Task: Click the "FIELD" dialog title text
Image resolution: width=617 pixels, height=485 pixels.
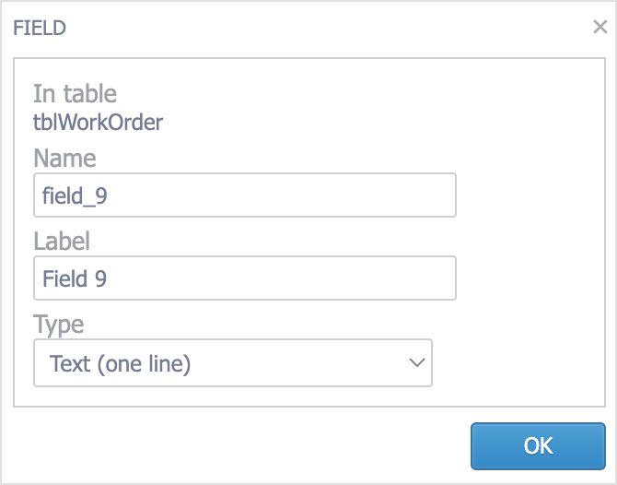Action: [x=39, y=28]
